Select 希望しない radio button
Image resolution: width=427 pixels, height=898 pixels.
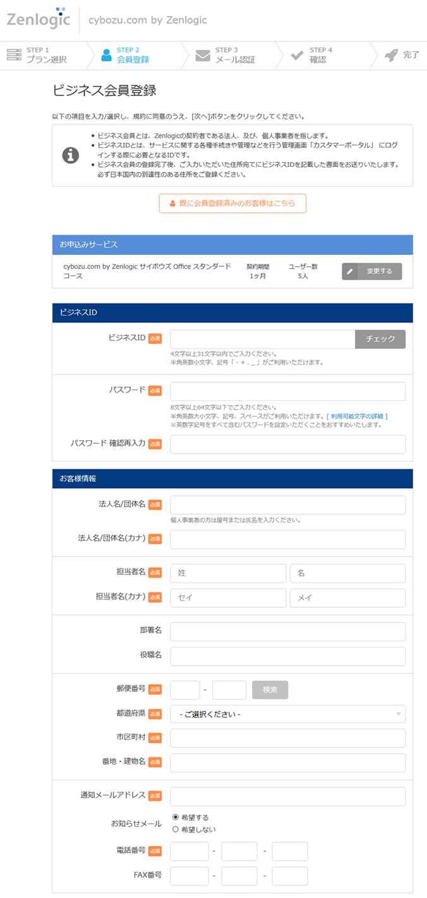coord(176,830)
